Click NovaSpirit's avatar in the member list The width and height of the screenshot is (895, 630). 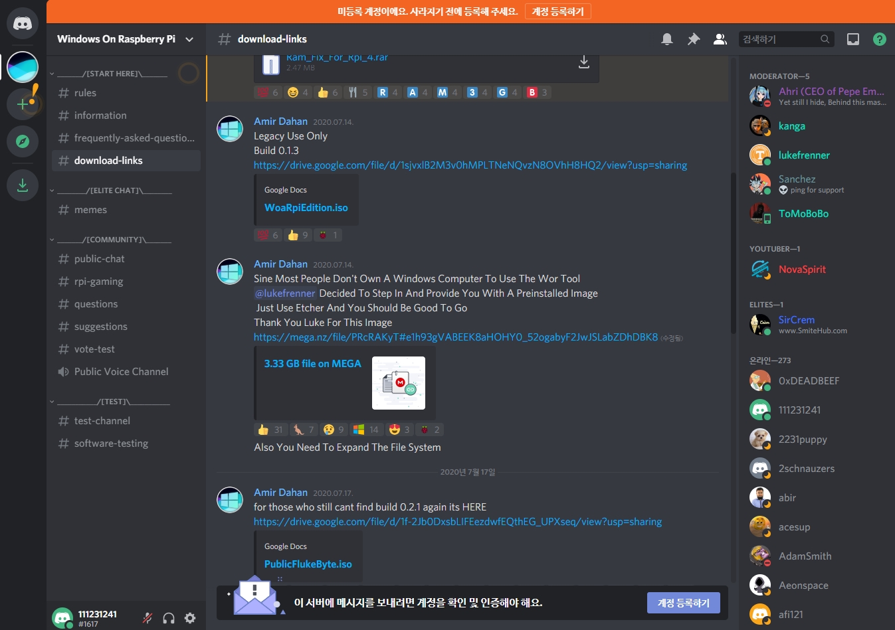[760, 270]
